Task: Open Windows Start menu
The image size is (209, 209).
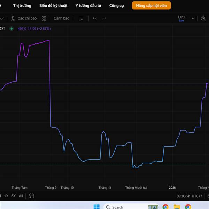Action: 96,207
